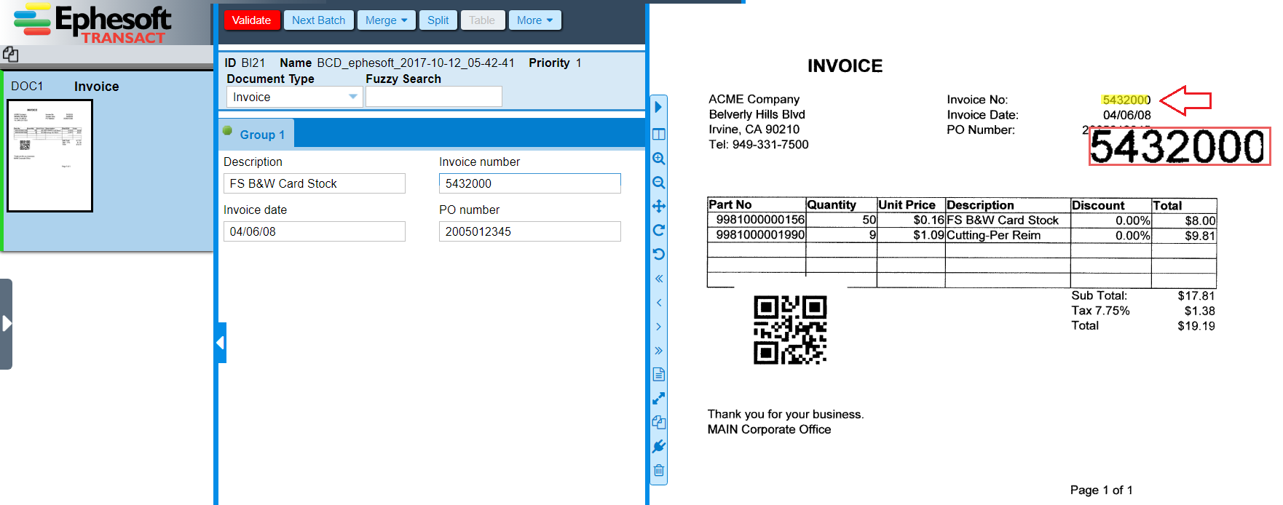This screenshot has width=1283, height=505.
Task: Click the play arrow in the image toolbar
Action: pyautogui.click(x=658, y=107)
